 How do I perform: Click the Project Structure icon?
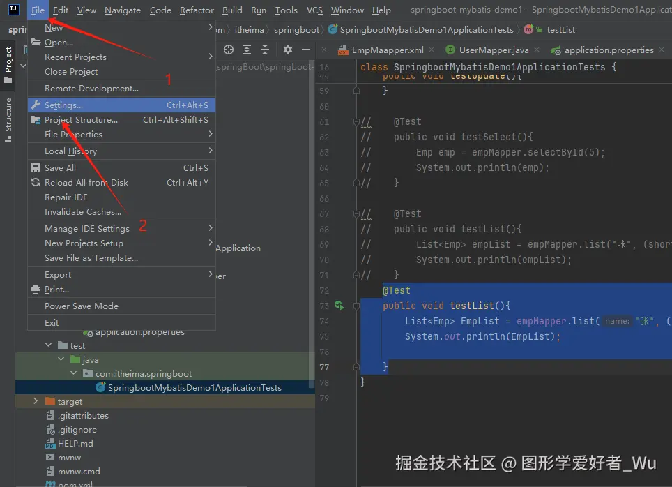(x=36, y=120)
